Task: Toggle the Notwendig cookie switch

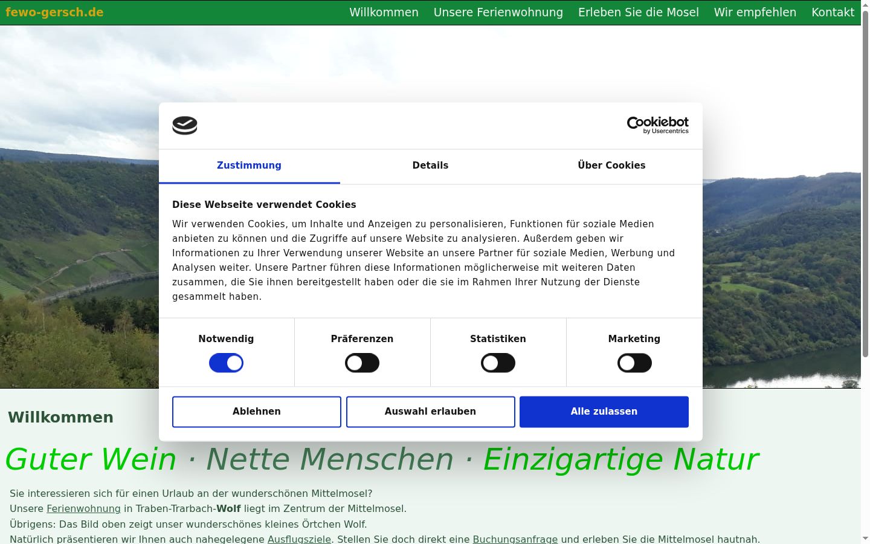Action: point(226,363)
